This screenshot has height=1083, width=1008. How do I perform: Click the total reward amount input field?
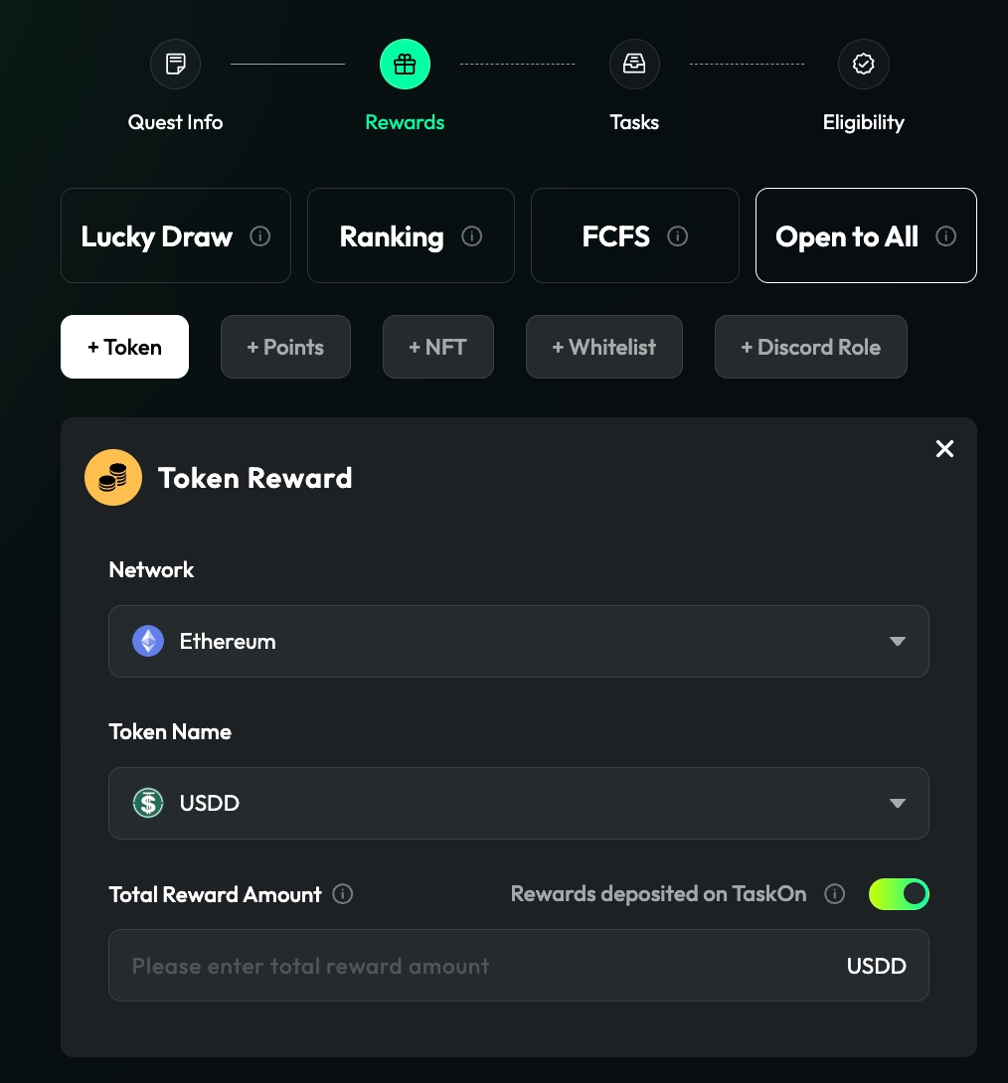point(477,966)
